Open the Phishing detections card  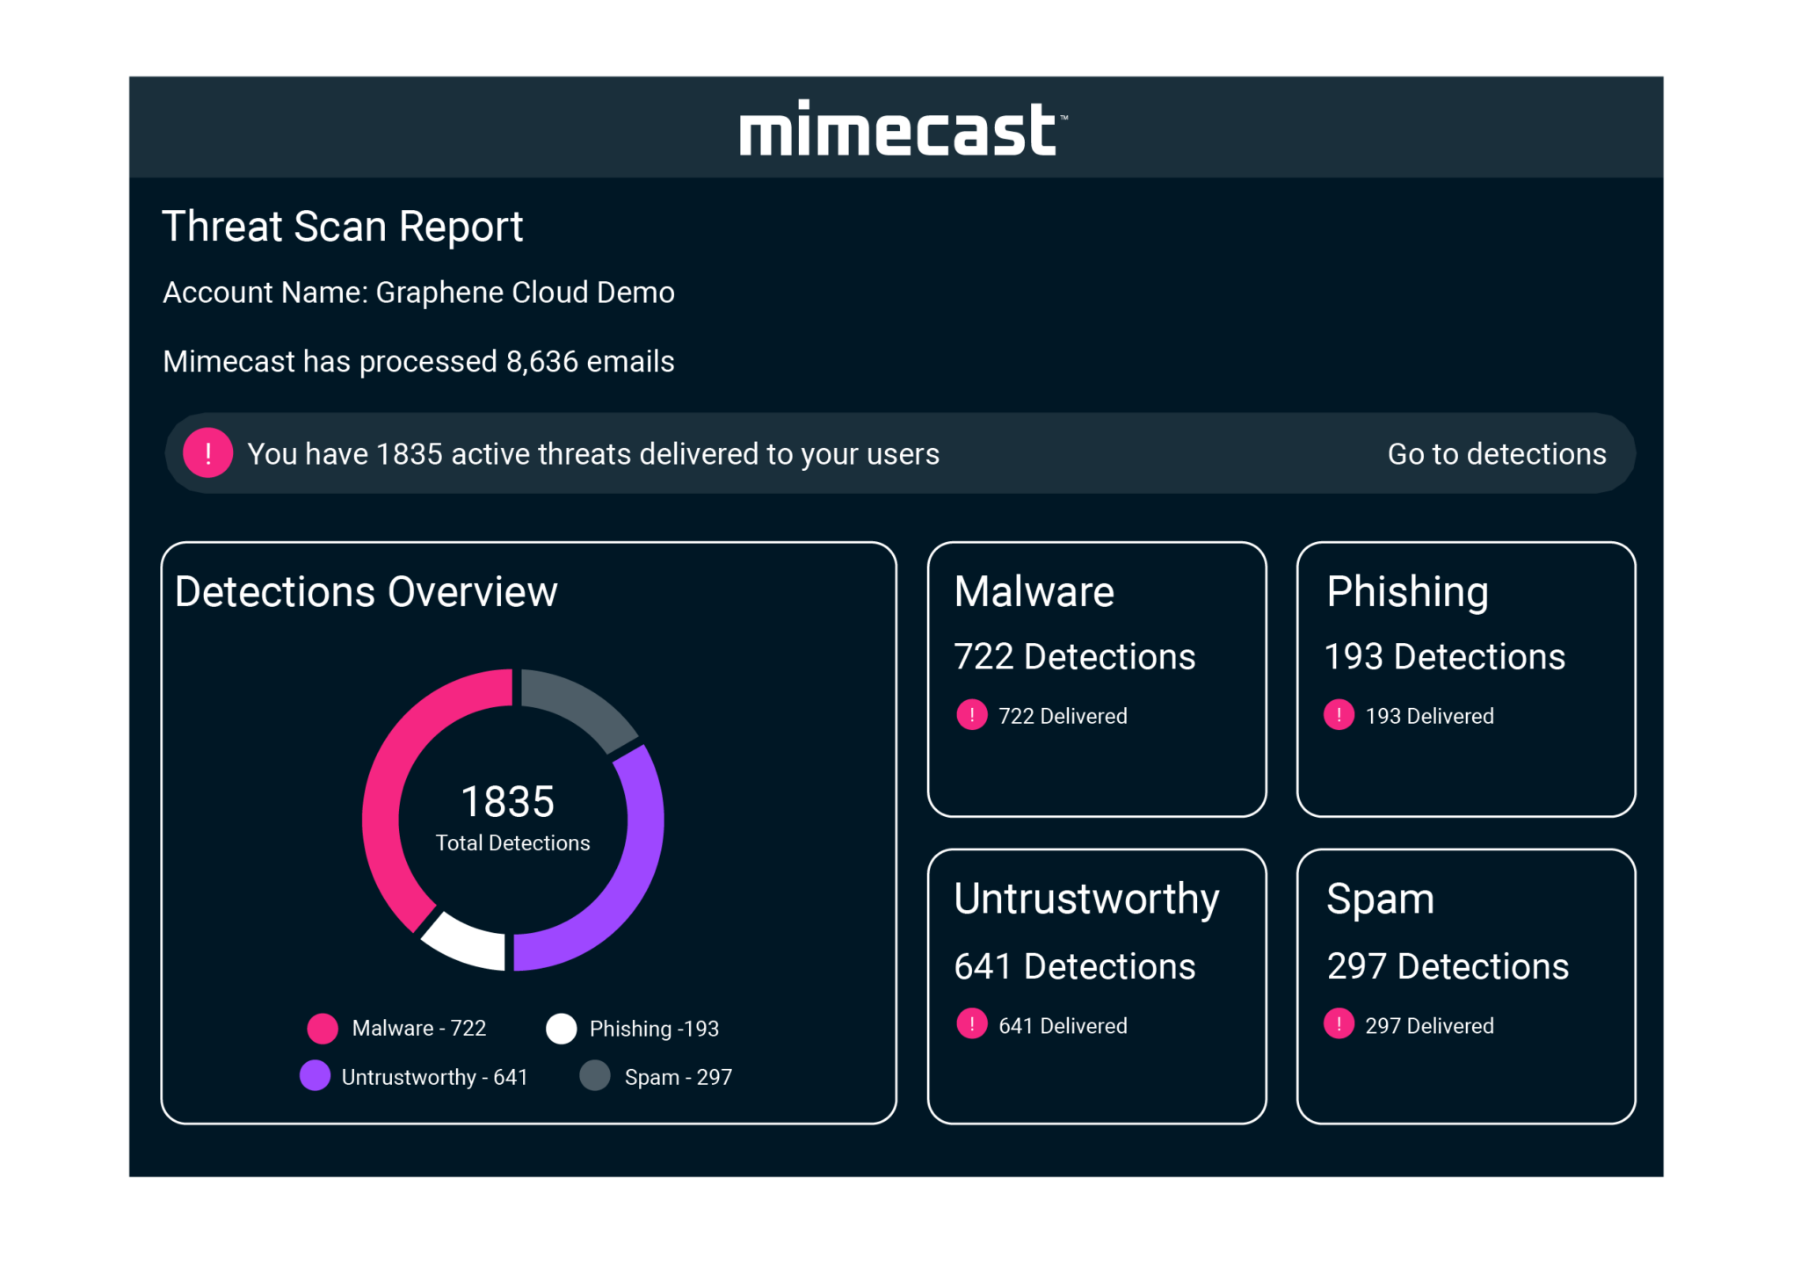point(1465,679)
